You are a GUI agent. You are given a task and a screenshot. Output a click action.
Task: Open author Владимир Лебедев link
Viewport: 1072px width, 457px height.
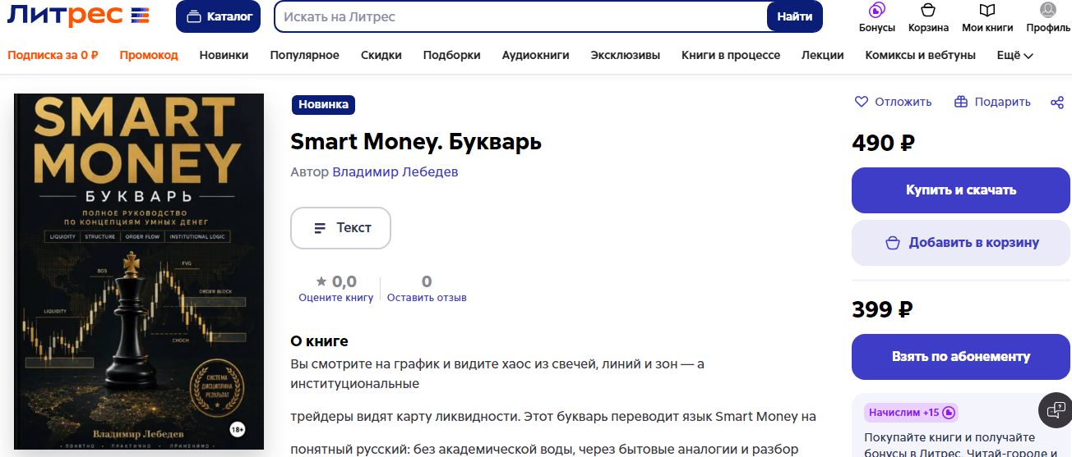tap(395, 172)
